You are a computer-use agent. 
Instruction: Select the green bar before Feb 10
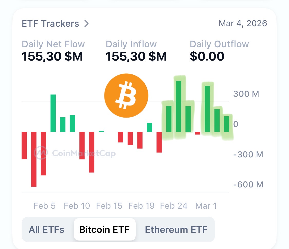click(x=53, y=113)
